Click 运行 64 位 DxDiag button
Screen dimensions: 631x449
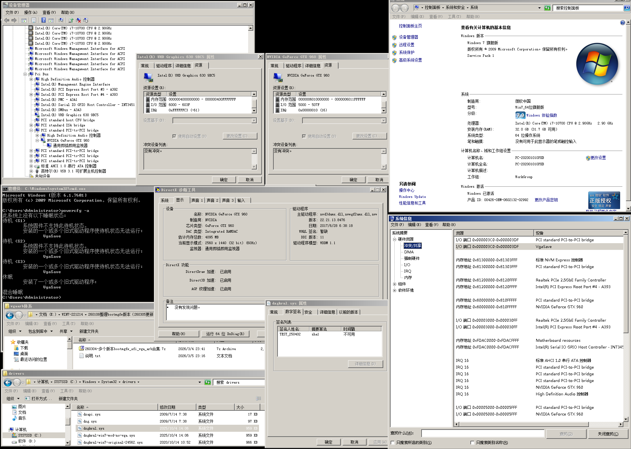pyautogui.click(x=225, y=334)
